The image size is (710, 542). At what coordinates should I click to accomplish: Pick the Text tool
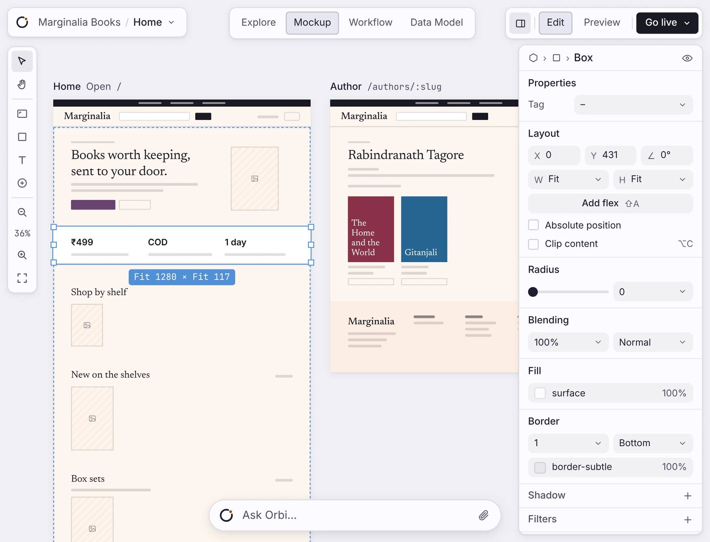coord(22,160)
